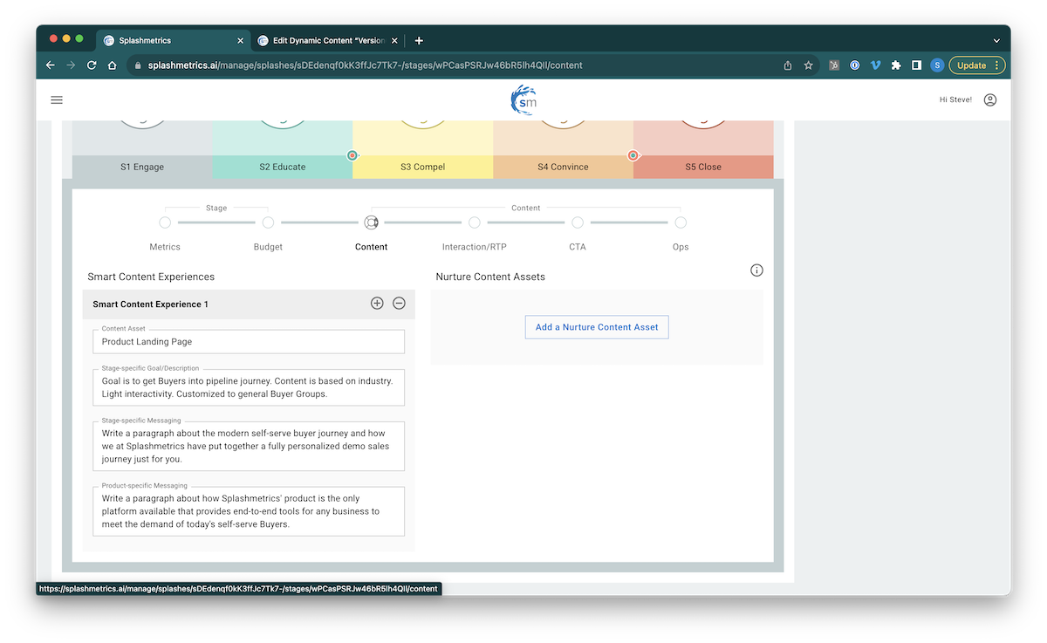This screenshot has height=643, width=1047.
Task: Switch to the S4 Convince stage
Action: (x=563, y=167)
